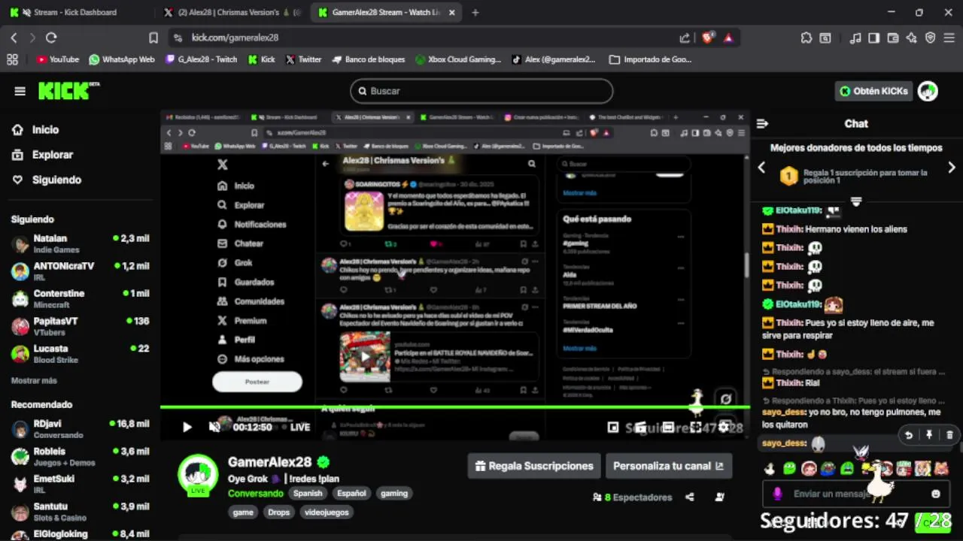Open video player settings gear
The height and width of the screenshot is (541, 963).
tap(724, 427)
